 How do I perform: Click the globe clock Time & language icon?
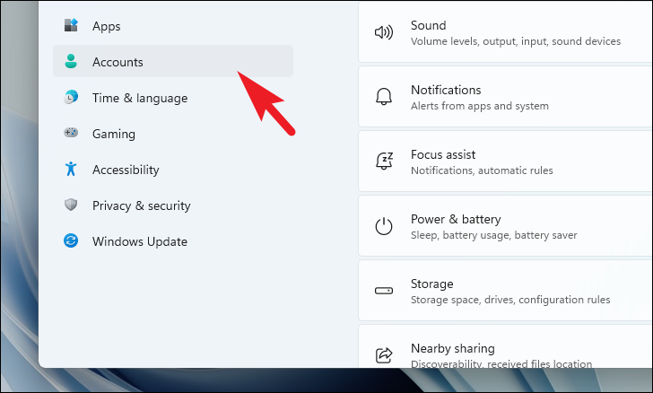tap(71, 97)
